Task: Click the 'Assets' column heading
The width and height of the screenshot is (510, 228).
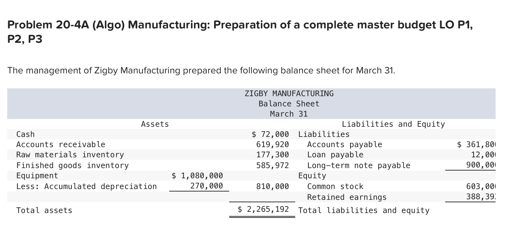Action: coord(155,124)
